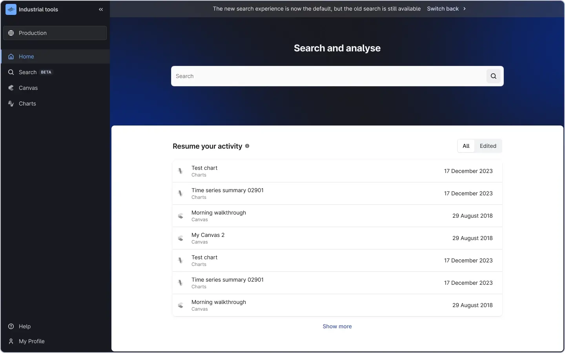Click the globe icon beside Production
This screenshot has width=565, height=353.
click(11, 33)
